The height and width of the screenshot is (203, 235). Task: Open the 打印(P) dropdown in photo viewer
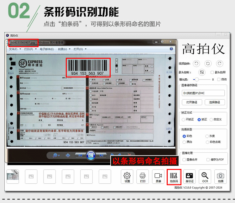click(x=30, y=49)
